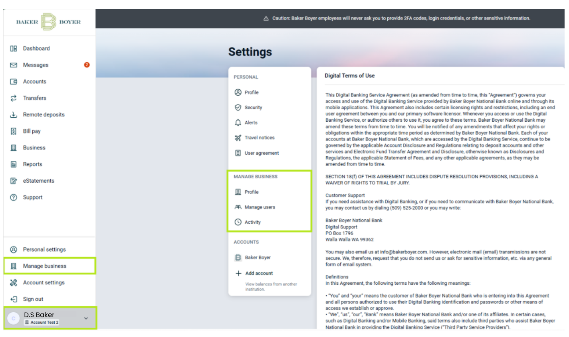Click the Account settings tools icon
This screenshot has height=337, width=569.
click(x=14, y=283)
